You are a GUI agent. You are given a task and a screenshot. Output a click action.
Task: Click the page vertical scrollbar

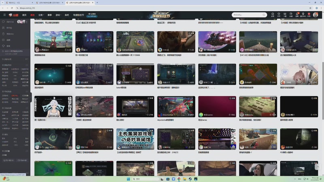322,90
